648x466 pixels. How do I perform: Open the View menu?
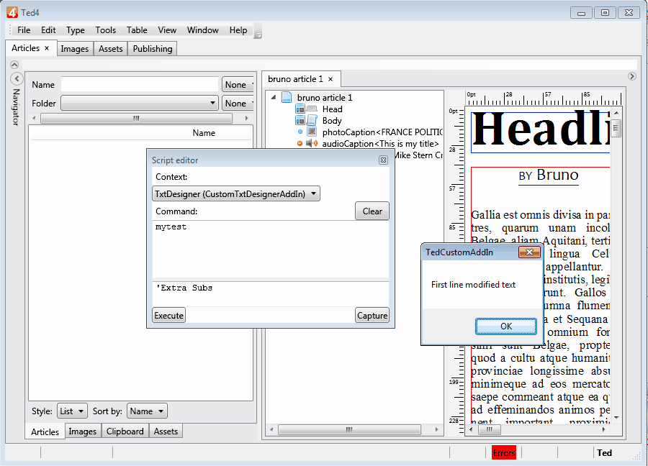coord(167,30)
